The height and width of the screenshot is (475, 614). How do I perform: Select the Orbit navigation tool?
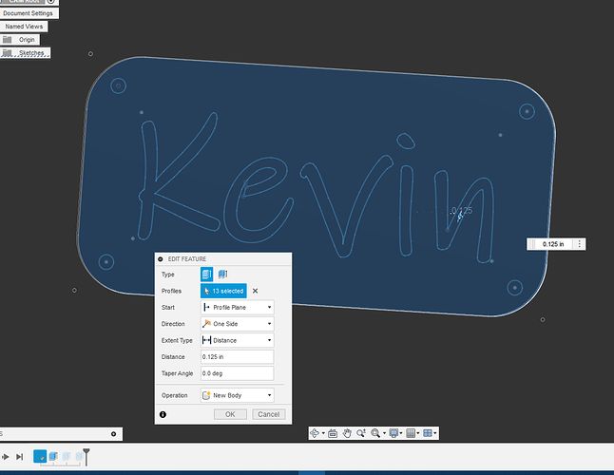(x=315, y=433)
